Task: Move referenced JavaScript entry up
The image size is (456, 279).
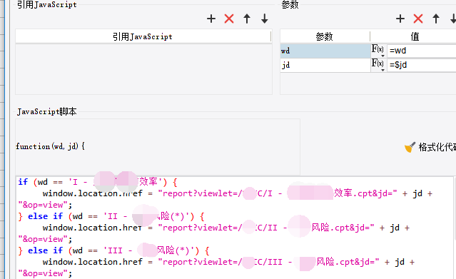Action: click(247, 19)
